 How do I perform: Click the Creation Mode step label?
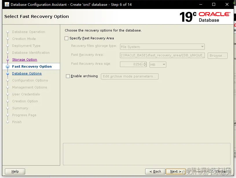[24, 39]
